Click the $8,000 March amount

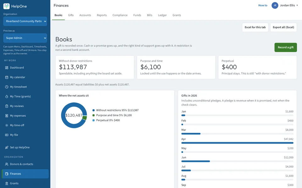tap(289, 130)
